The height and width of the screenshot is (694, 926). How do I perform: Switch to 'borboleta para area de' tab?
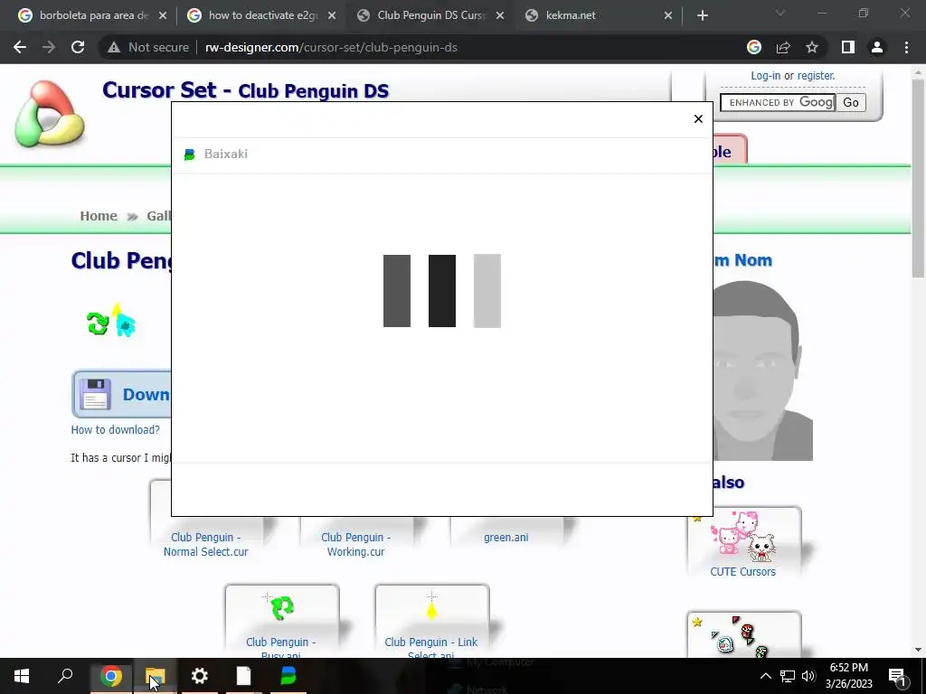pos(93,15)
